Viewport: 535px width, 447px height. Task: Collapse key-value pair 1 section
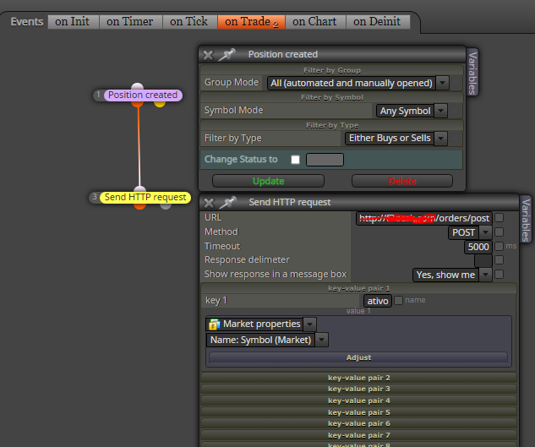[x=358, y=288]
